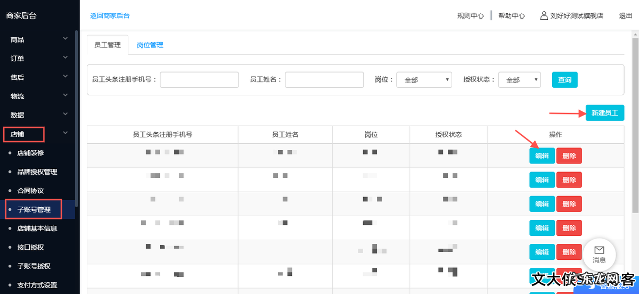The width and height of the screenshot is (639, 294).
Task: Switch to the 岗位管理 tab
Action: (150, 45)
